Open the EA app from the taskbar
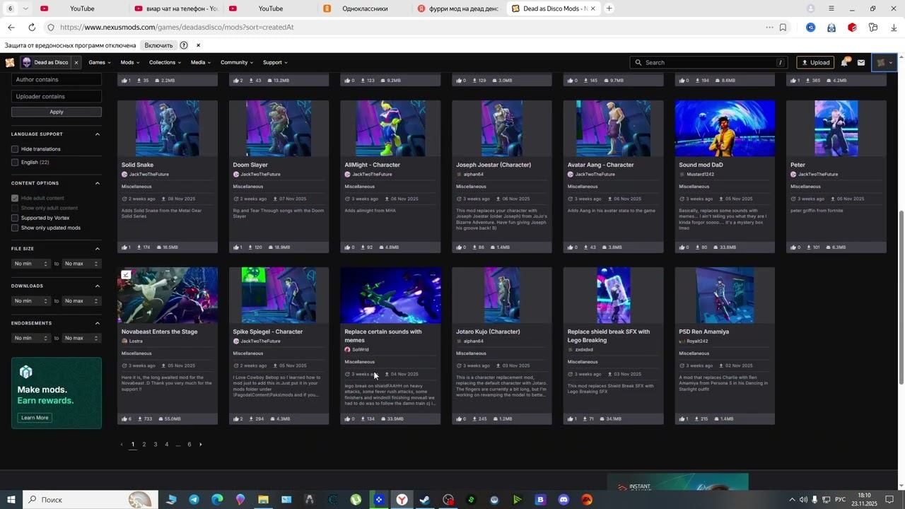 [x=587, y=500]
